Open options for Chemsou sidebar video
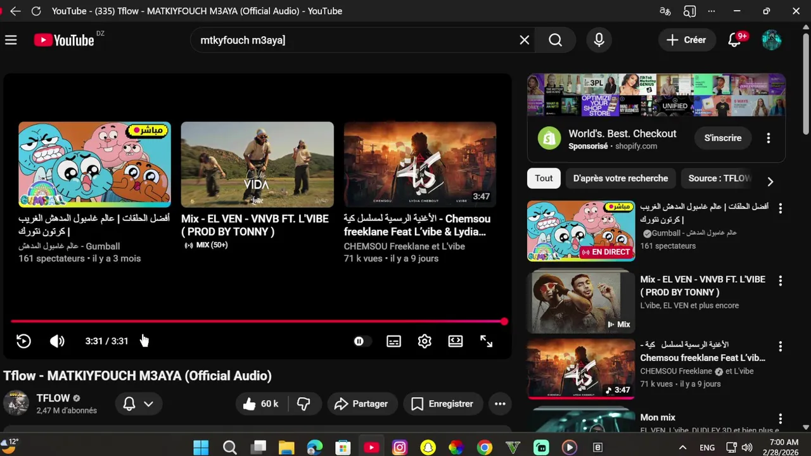 [x=780, y=346]
